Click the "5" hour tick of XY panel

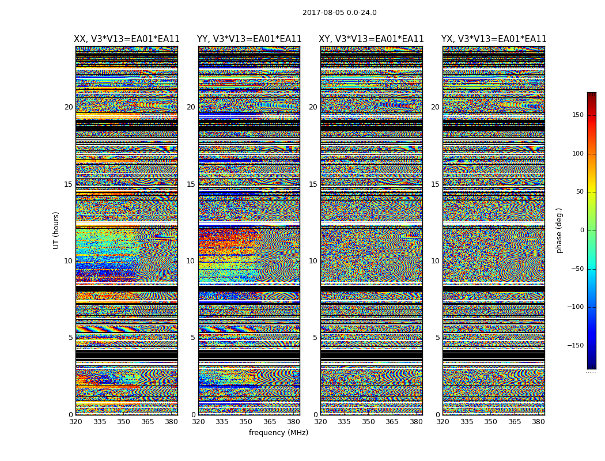pyautogui.click(x=315, y=338)
